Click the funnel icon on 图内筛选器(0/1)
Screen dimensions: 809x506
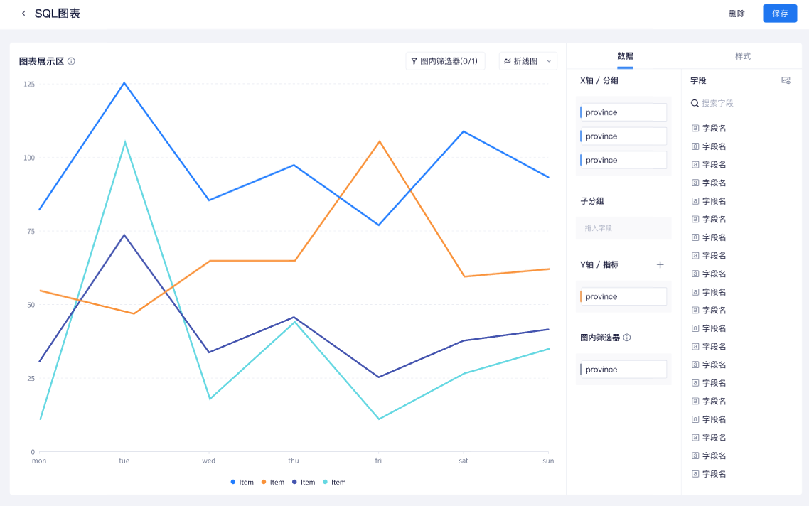click(x=415, y=60)
